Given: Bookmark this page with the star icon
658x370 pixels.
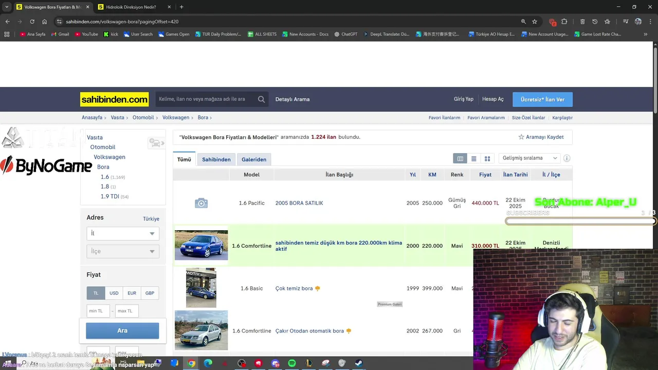Looking at the screenshot, I should click(x=535, y=22).
